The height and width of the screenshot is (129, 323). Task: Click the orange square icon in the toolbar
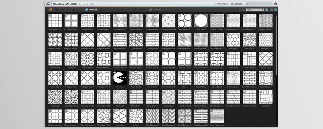point(51,10)
